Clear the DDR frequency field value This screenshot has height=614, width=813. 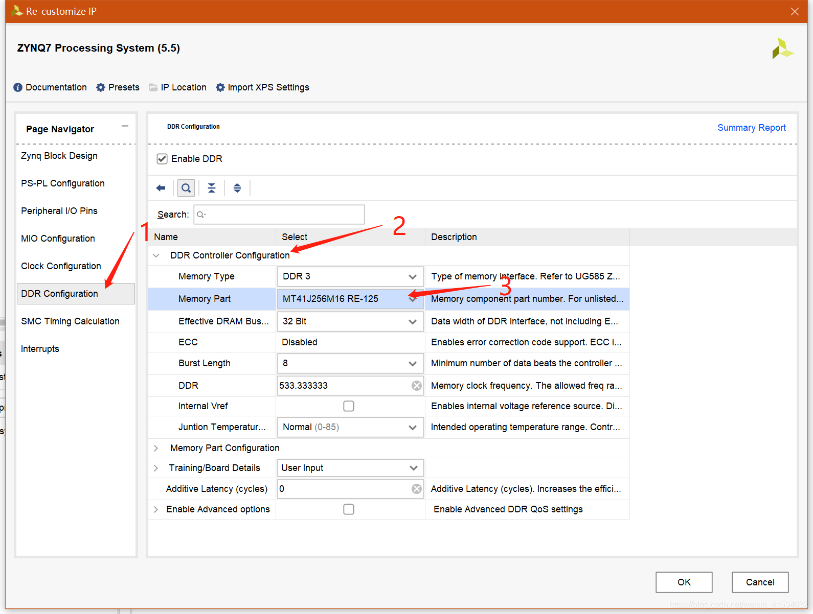pyautogui.click(x=417, y=386)
